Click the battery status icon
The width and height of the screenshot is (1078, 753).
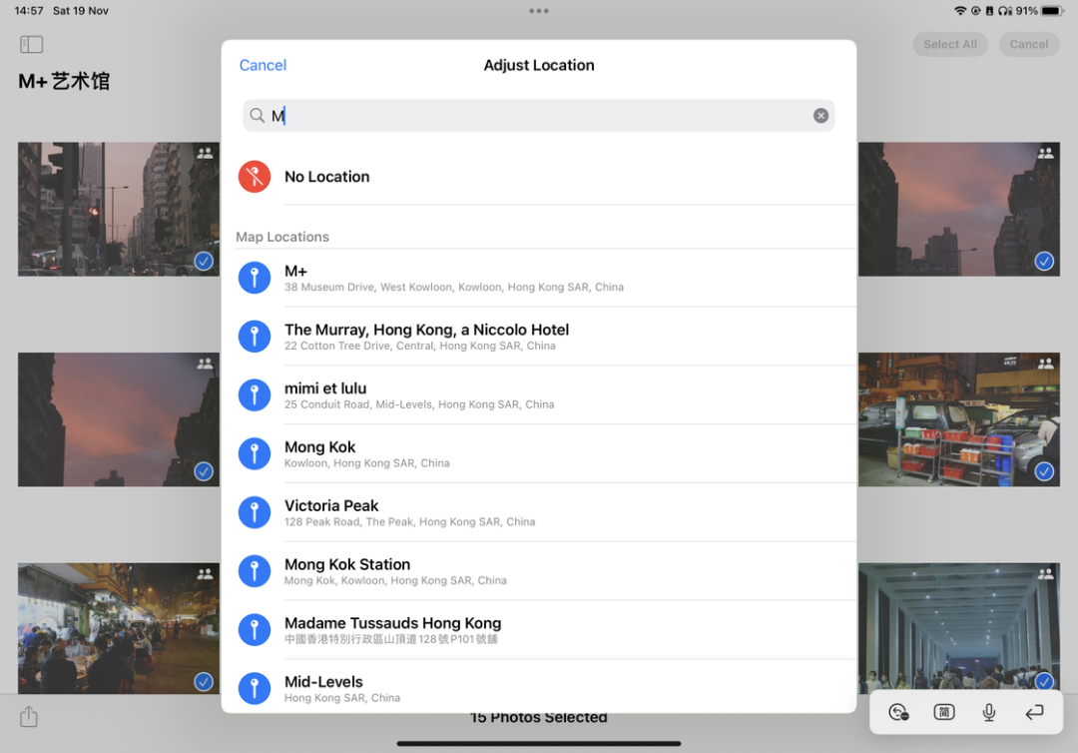tap(1053, 11)
